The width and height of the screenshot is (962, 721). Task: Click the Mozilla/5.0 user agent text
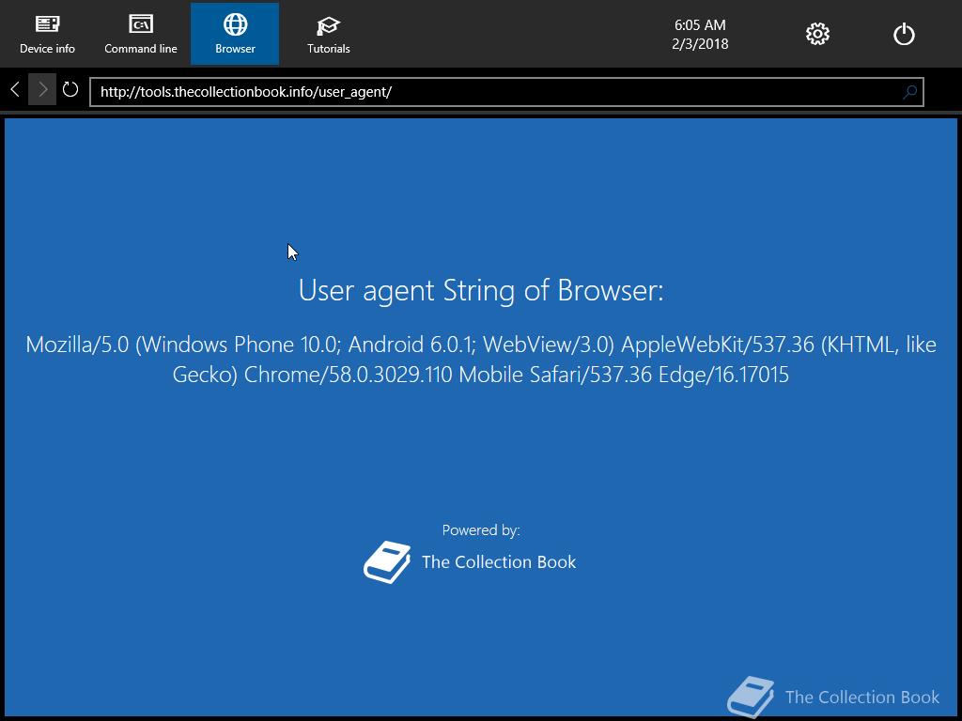coord(481,360)
